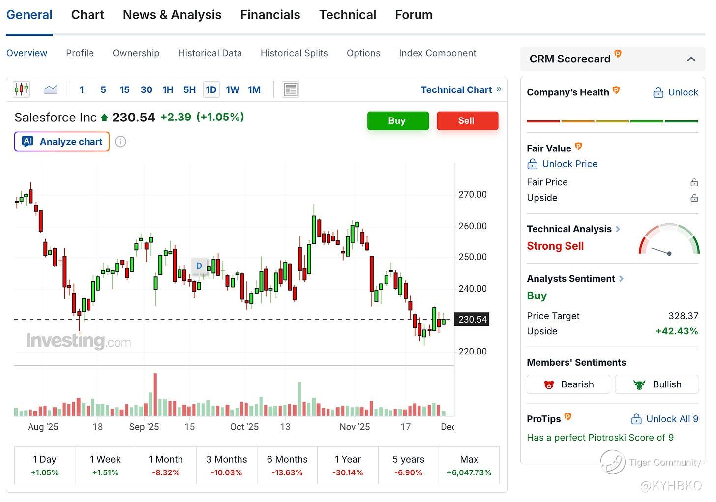Select the Overview sub-tab
The height and width of the screenshot is (502, 716).
pyautogui.click(x=27, y=53)
